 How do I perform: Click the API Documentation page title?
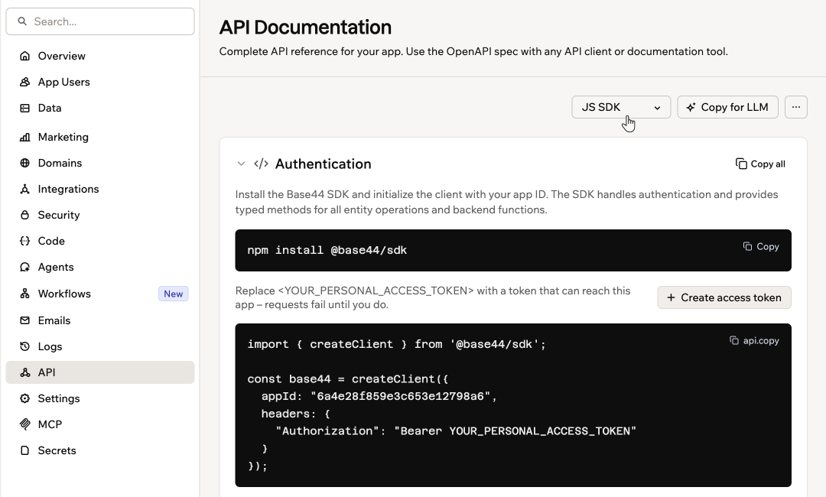point(305,28)
